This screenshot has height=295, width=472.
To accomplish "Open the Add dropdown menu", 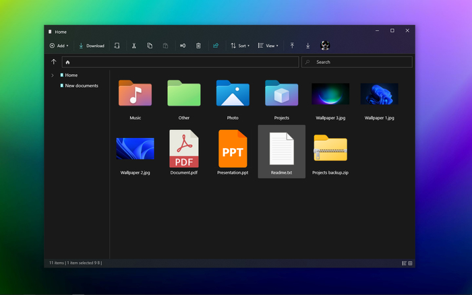I will (x=59, y=46).
